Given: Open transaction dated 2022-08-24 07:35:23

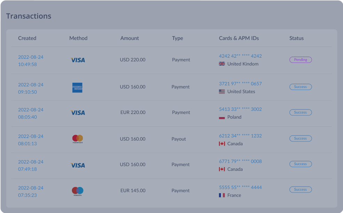Looking at the screenshot, I should [x=31, y=190].
